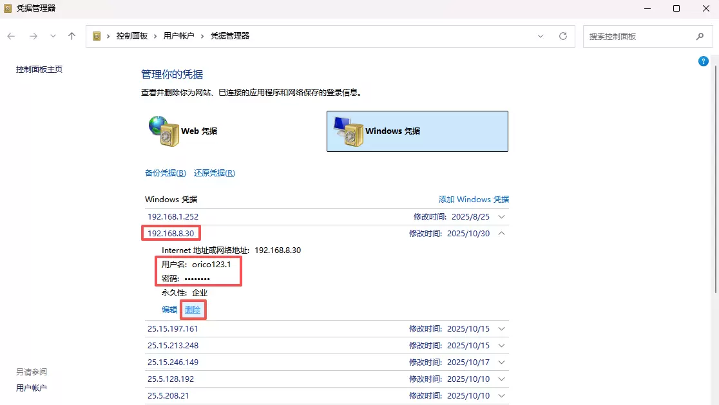Collapse the 192.168.8.30 credential entry

[502, 234]
